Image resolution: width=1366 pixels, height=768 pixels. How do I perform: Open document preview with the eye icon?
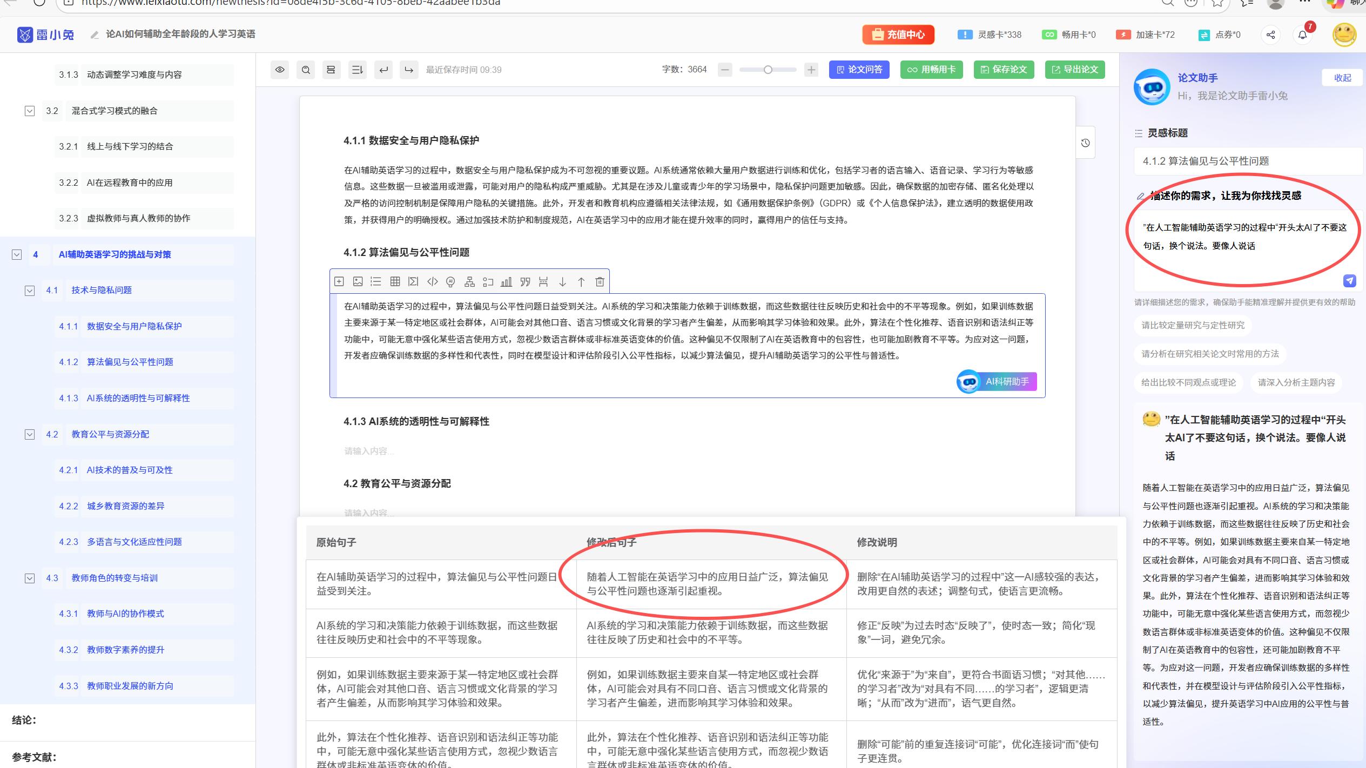click(x=279, y=69)
